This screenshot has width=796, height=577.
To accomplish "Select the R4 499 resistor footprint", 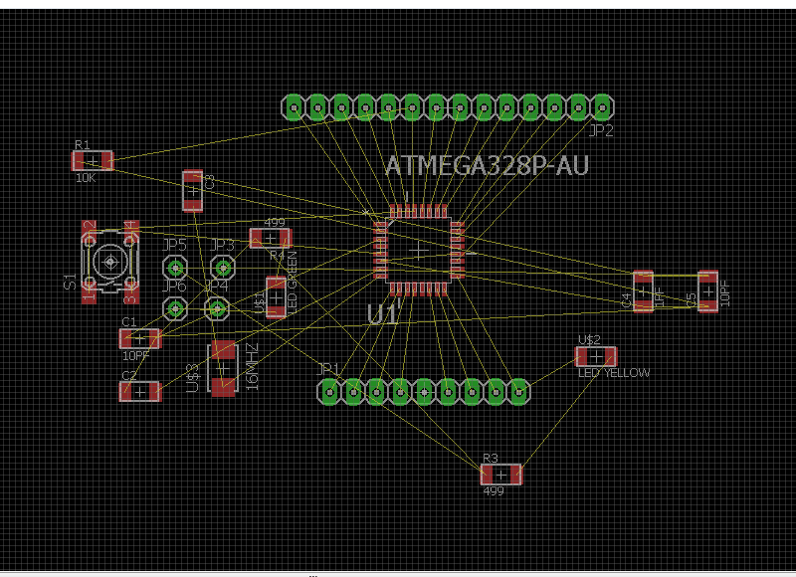I will coord(271,239).
